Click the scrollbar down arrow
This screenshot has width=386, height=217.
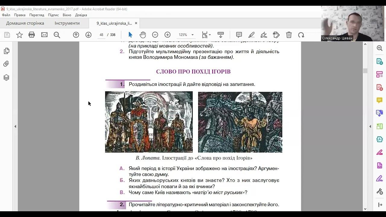point(365,209)
